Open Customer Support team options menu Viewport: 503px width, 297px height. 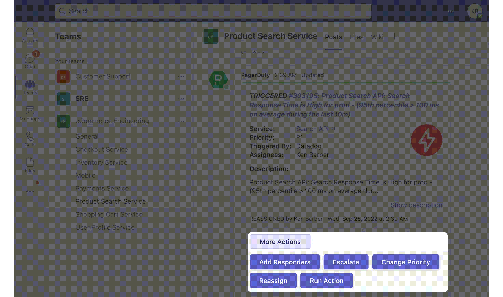181,76
